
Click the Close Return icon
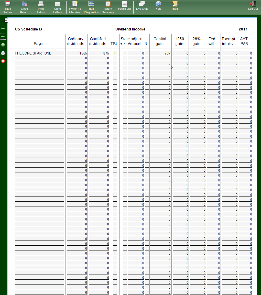tap(24, 7)
